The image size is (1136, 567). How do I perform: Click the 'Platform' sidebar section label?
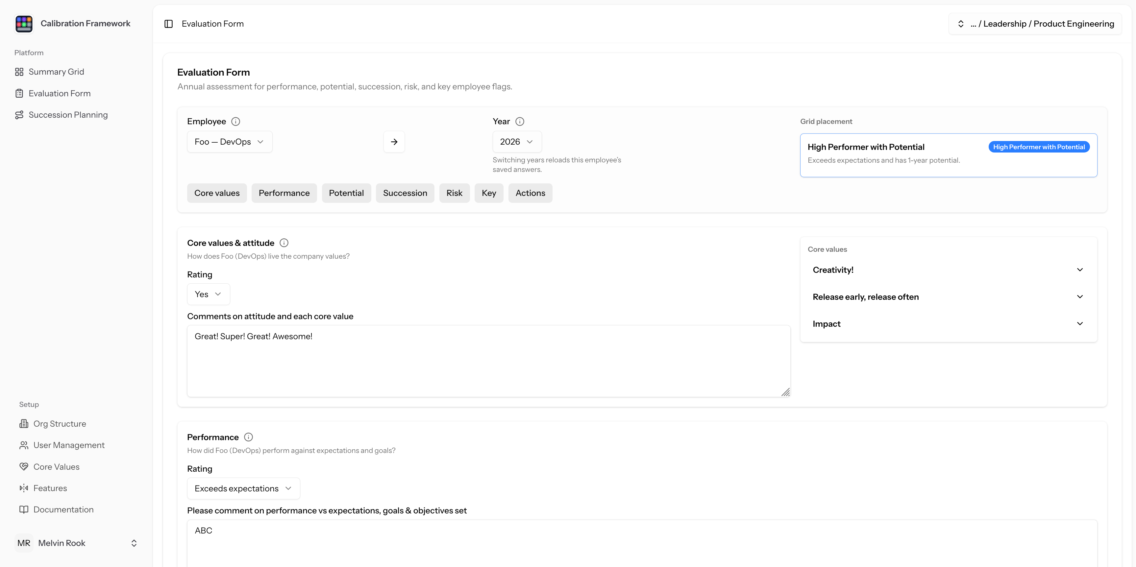[29, 53]
